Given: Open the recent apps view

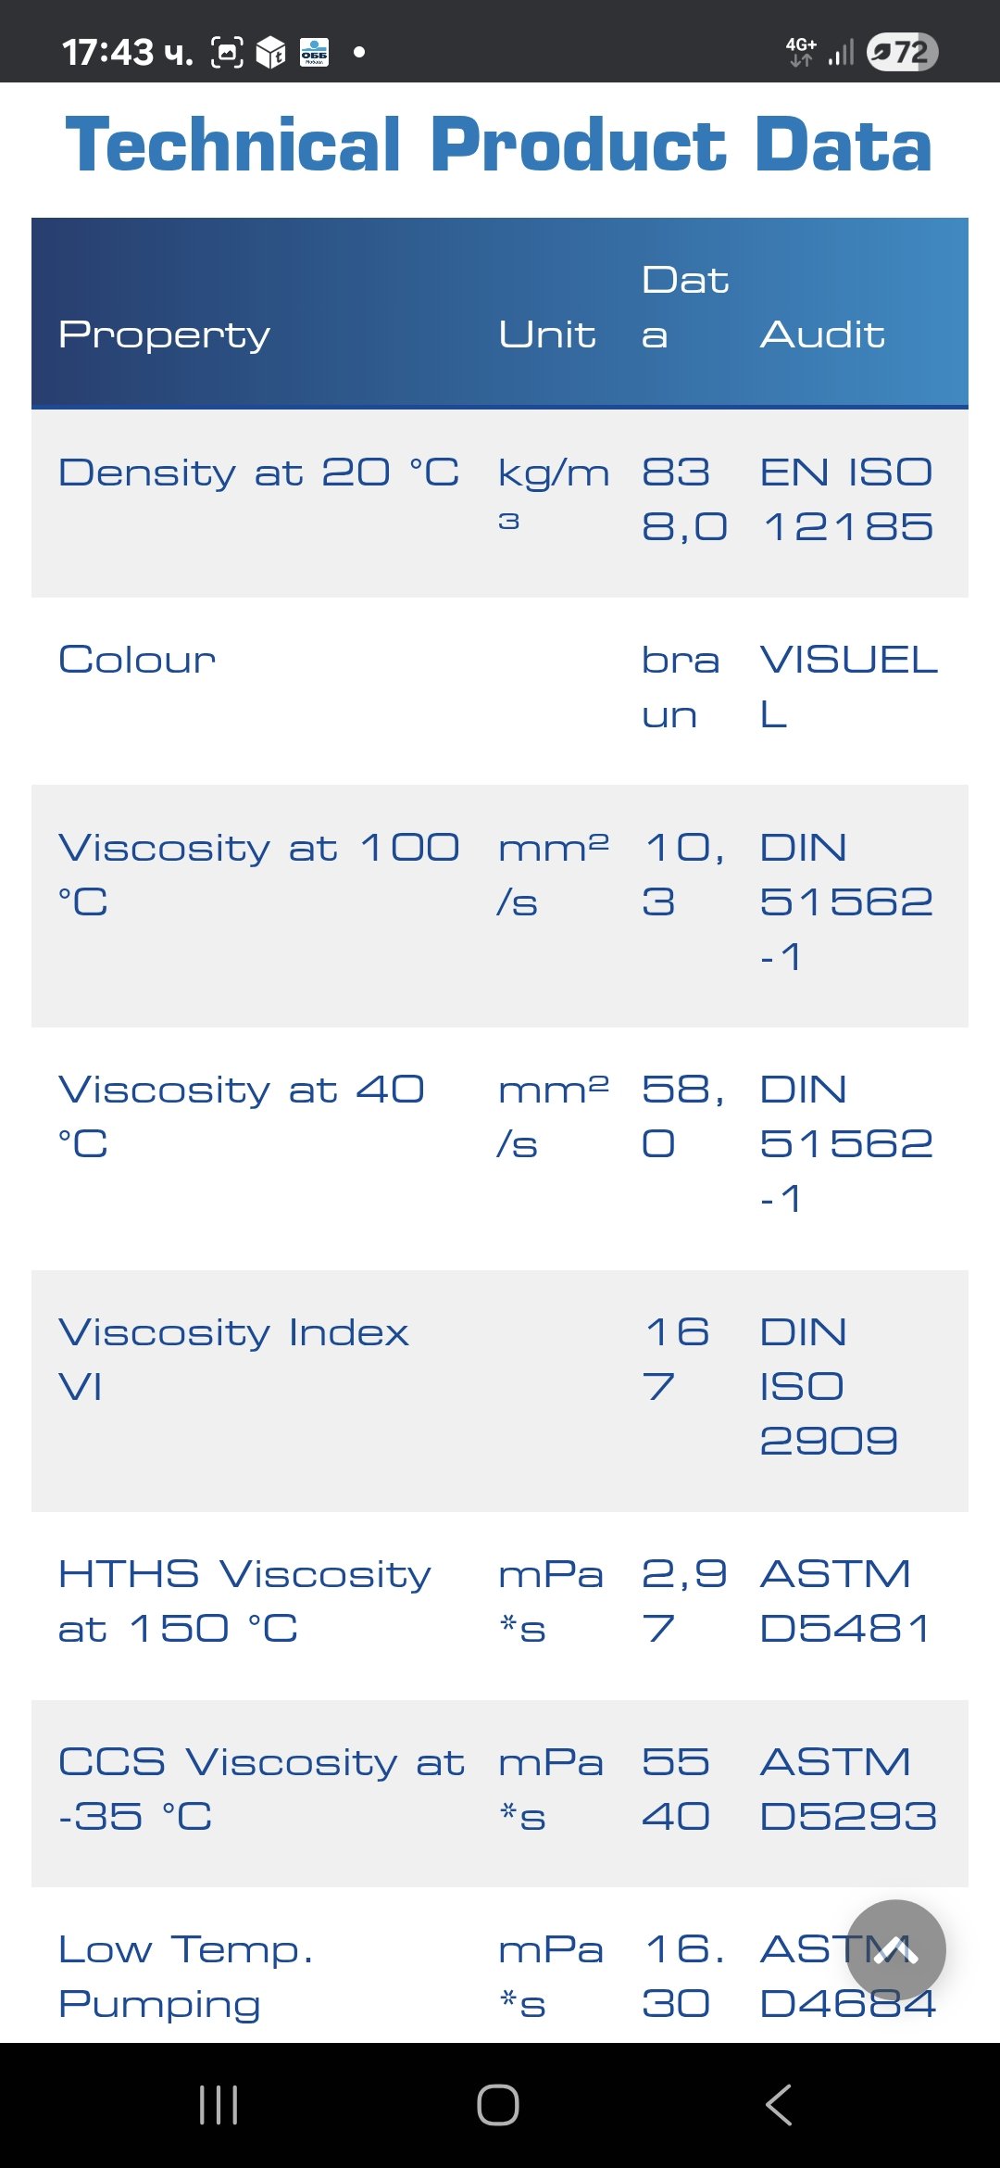Looking at the screenshot, I should point(219,2104).
